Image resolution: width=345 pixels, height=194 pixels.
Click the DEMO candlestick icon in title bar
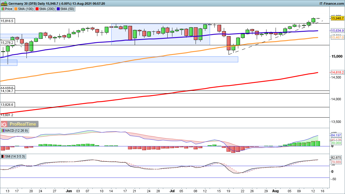pos(4,3)
